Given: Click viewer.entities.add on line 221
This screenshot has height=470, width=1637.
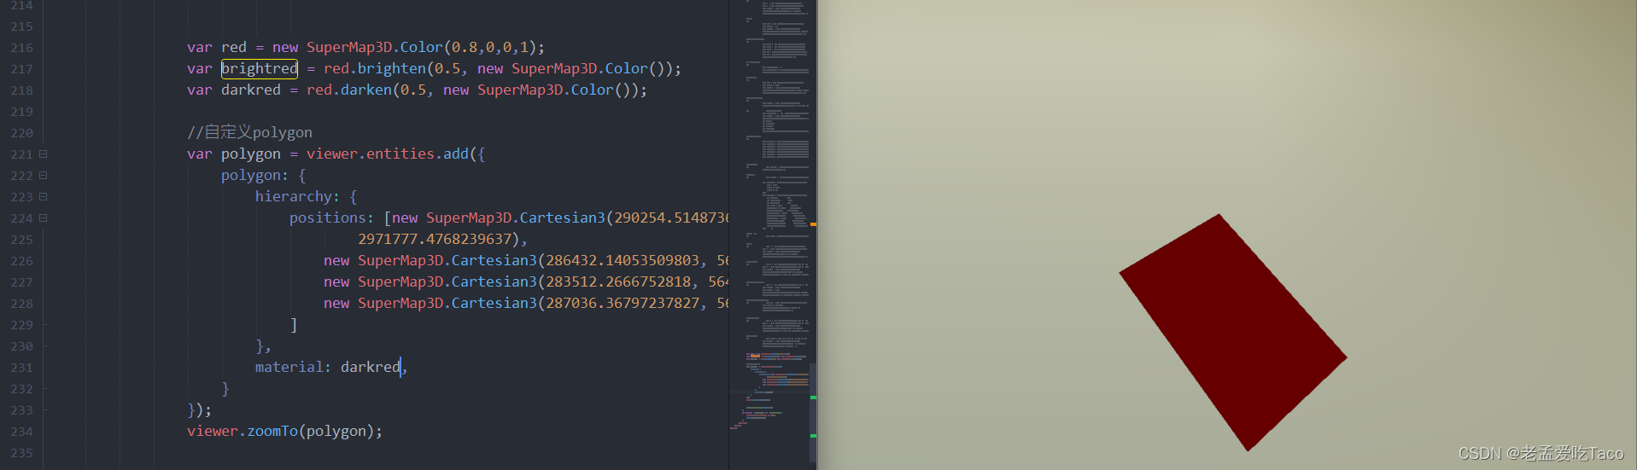Looking at the screenshot, I should click(388, 154).
